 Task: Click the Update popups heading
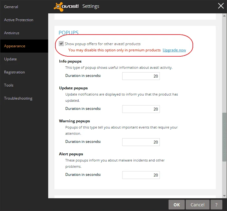pyautogui.click(x=73, y=88)
